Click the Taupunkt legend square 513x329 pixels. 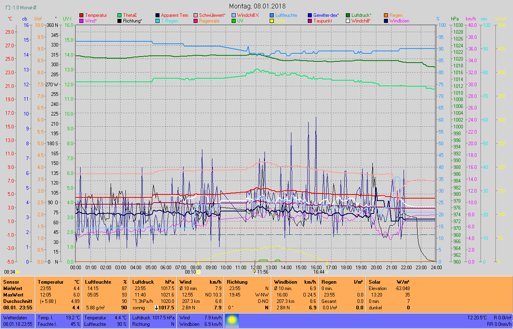pyautogui.click(x=310, y=21)
